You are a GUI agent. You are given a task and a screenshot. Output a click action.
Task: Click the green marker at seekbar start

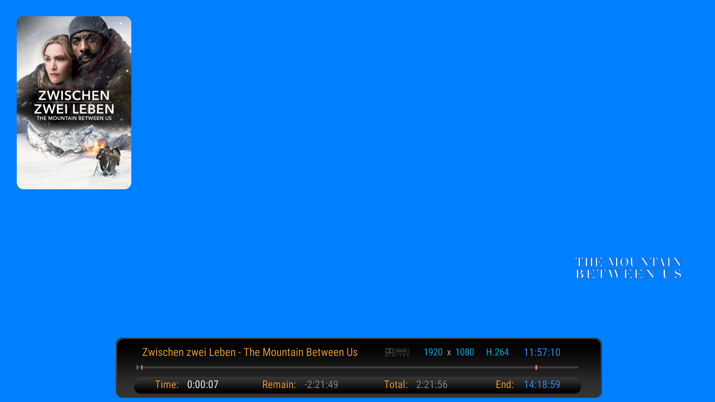click(x=137, y=367)
